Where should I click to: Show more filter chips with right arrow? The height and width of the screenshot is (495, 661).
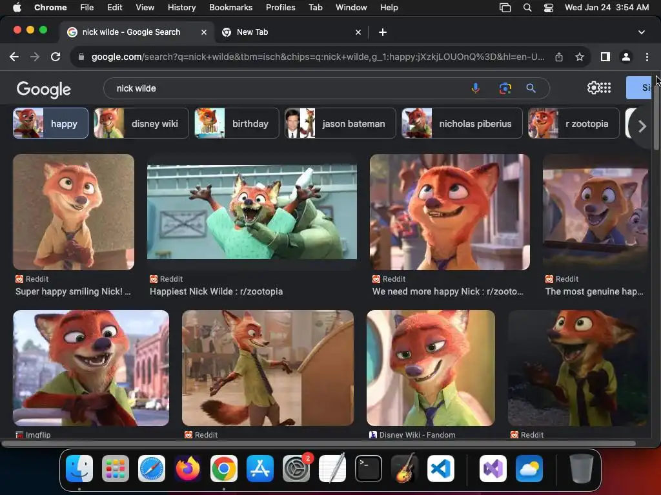click(642, 126)
